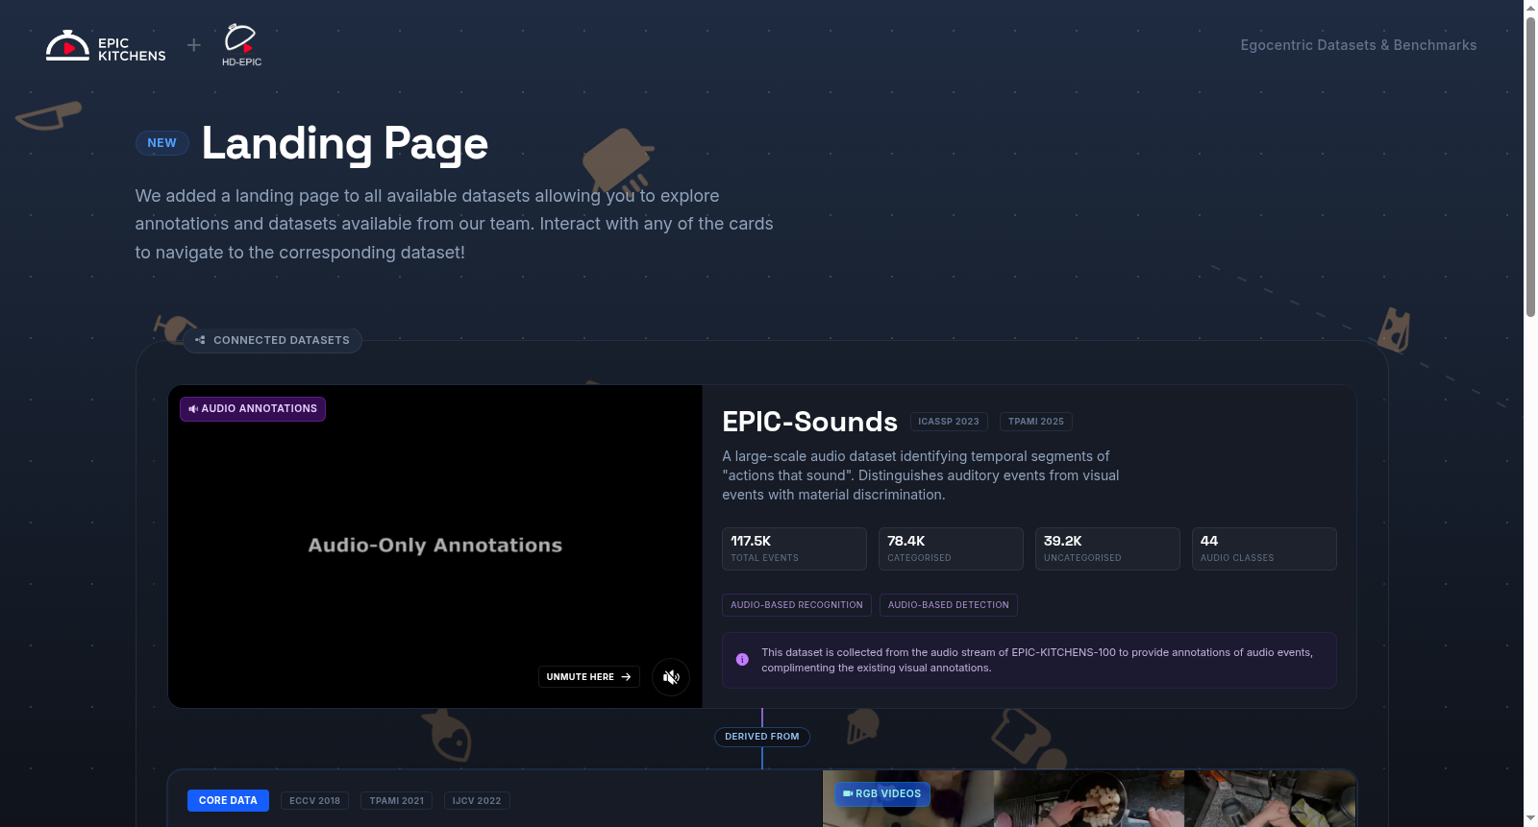Click the CORE DATA badge
1538x827 pixels.
(228, 800)
